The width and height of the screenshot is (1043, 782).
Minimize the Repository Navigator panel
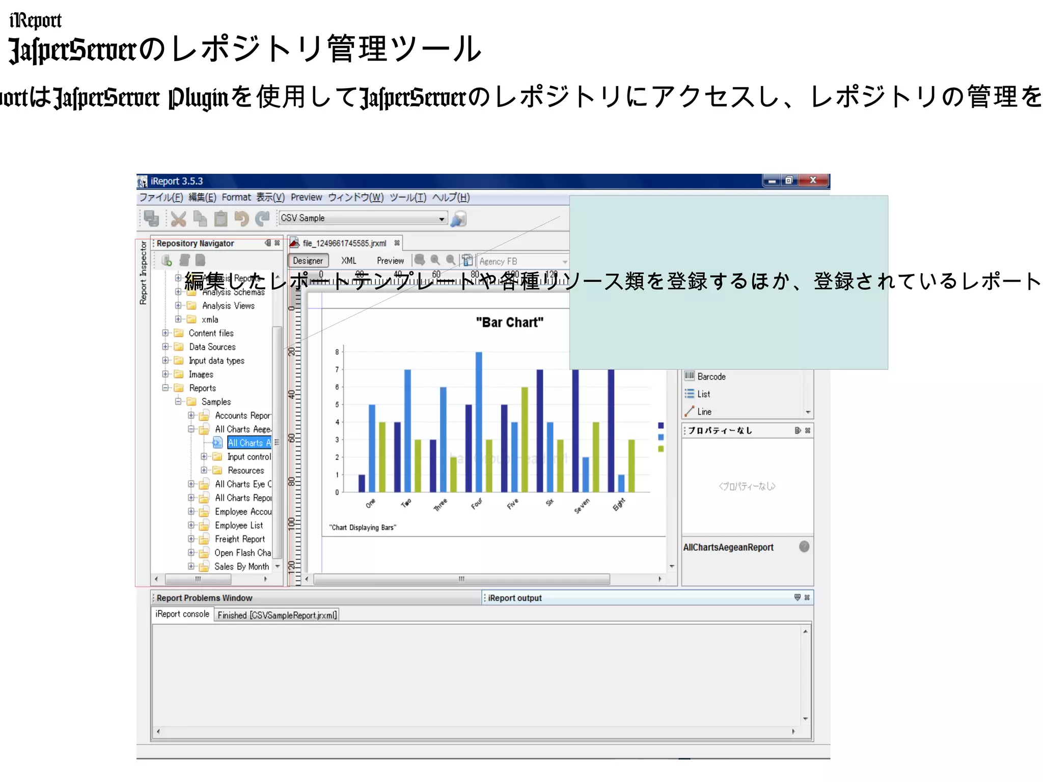[268, 243]
